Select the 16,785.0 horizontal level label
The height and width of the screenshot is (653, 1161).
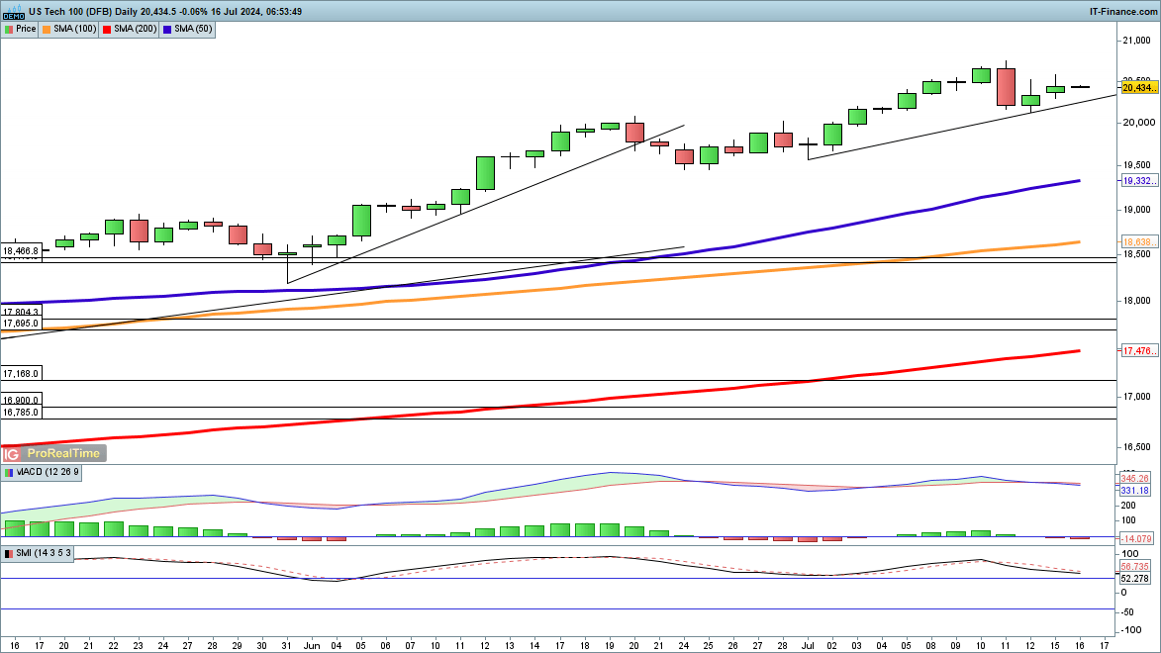coord(21,413)
